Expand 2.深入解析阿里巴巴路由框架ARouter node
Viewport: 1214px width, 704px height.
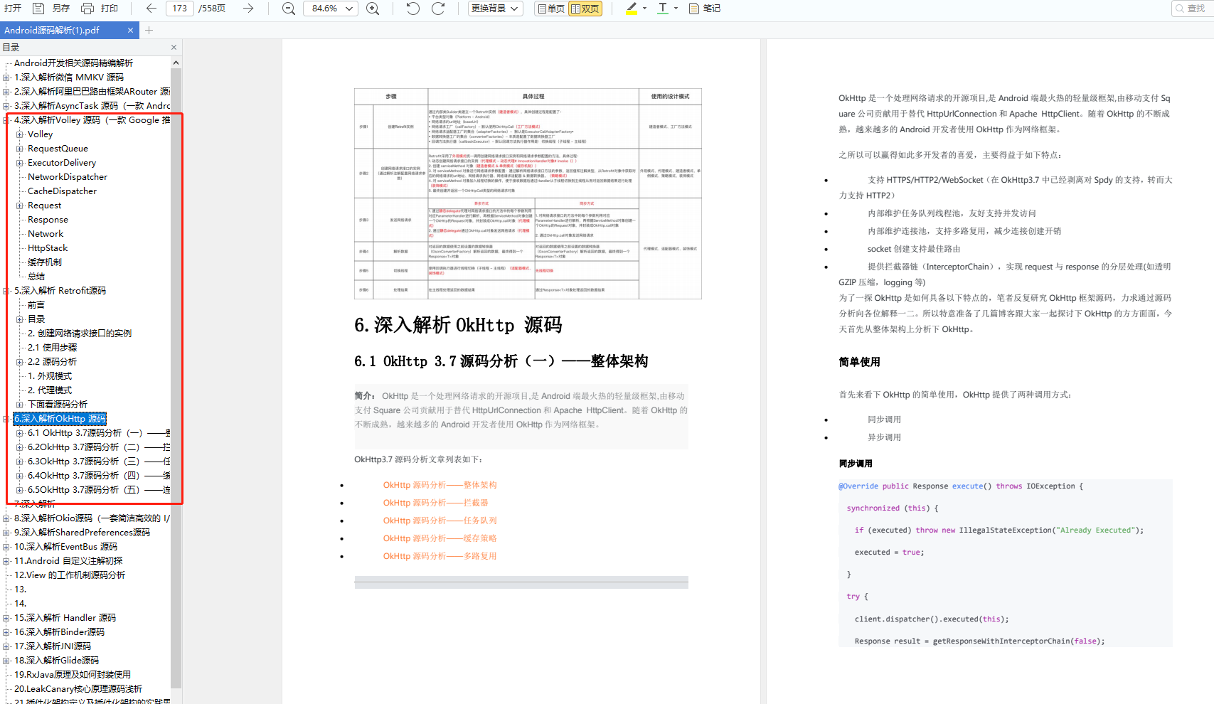6,92
